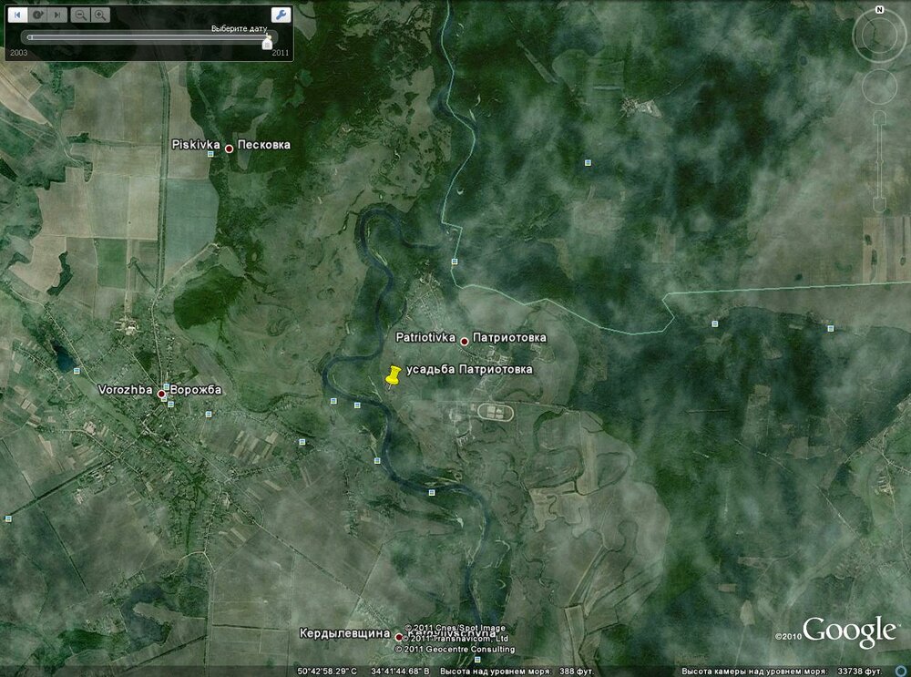Click the 2003 timeline start label
The width and height of the screenshot is (911, 677).
(18, 53)
